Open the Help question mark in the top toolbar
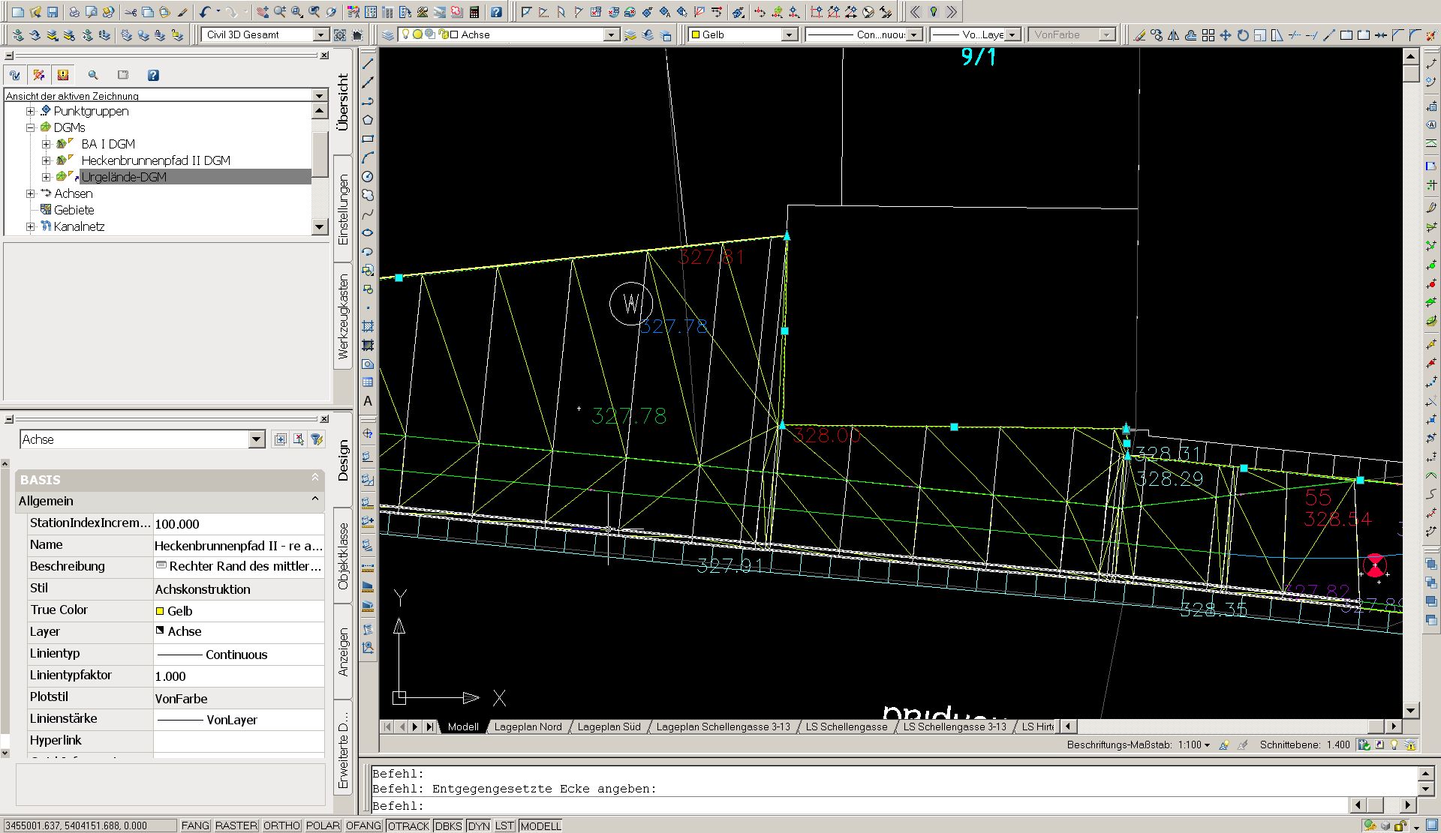 pos(496,12)
